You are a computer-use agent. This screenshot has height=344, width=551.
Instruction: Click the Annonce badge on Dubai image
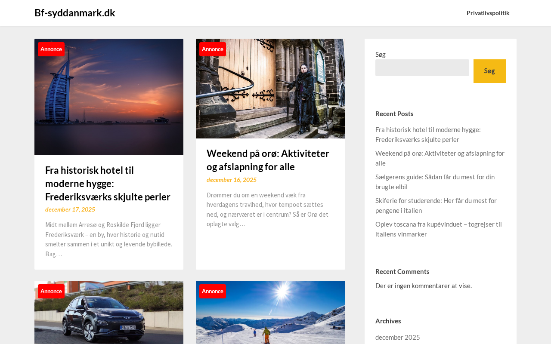(51, 49)
